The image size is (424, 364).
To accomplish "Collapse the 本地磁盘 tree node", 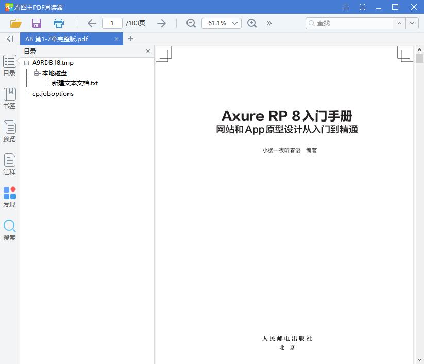I will [x=36, y=73].
